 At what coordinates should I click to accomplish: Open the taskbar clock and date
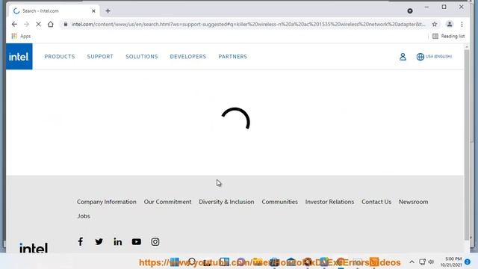click(451, 262)
